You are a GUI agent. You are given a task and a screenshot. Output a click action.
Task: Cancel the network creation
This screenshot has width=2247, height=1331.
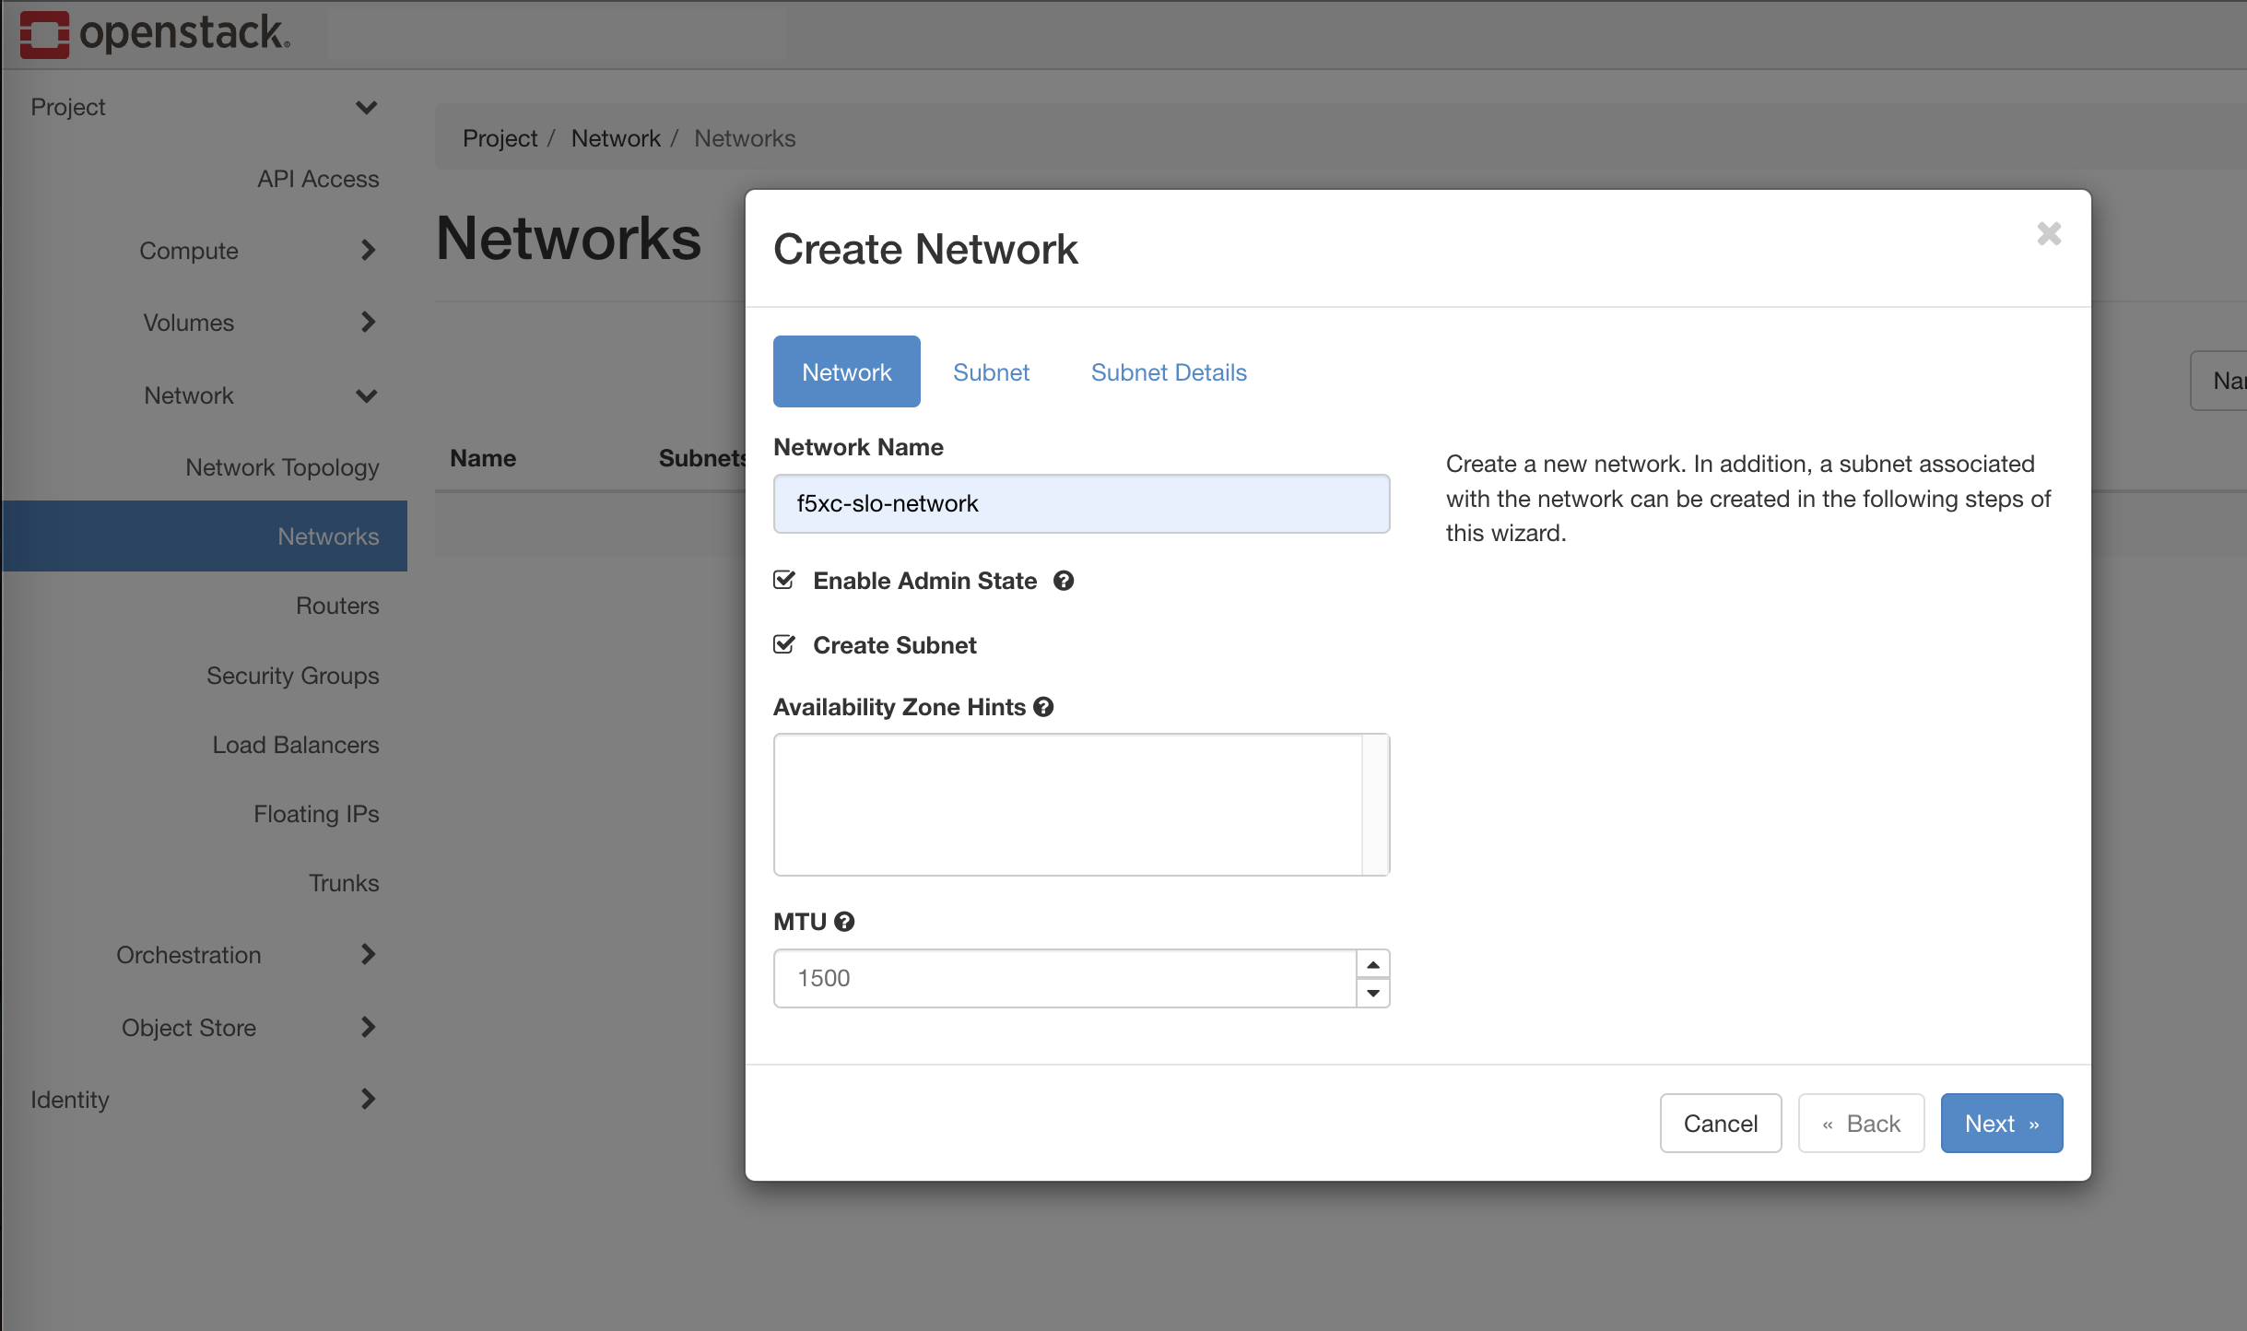[x=1719, y=1123]
